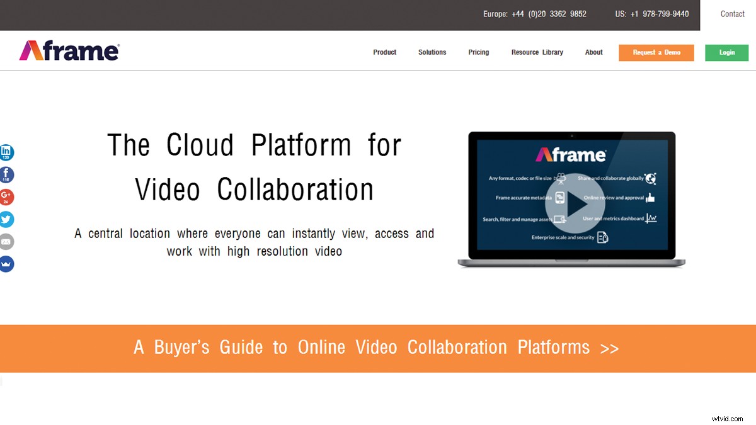Open the Product menu

pyautogui.click(x=384, y=53)
